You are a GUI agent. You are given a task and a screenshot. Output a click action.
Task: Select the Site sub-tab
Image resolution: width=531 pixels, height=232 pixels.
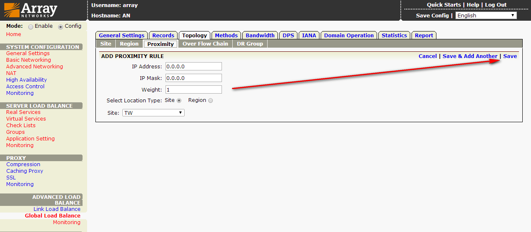[106, 43]
